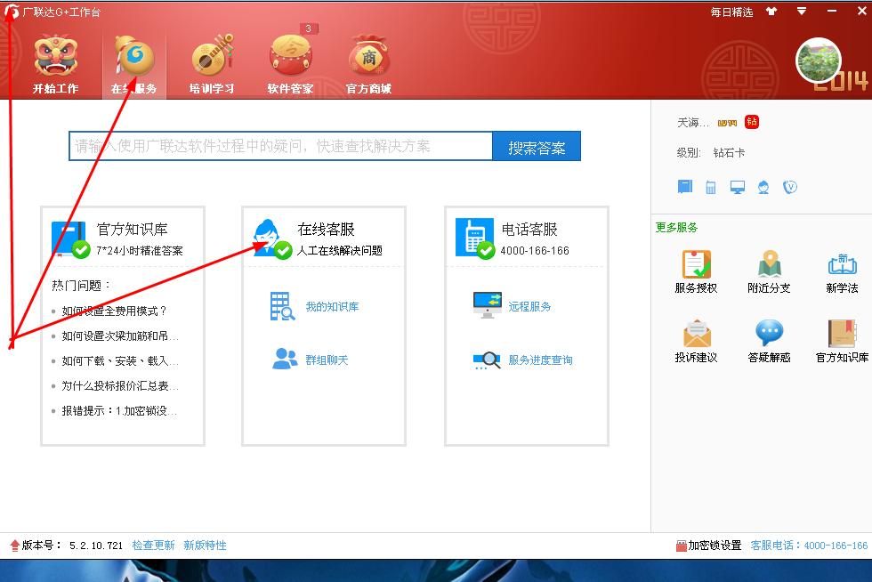Image resolution: width=872 pixels, height=582 pixels.
Task: Click the red 钻 diamond badge
Action: pos(752,122)
